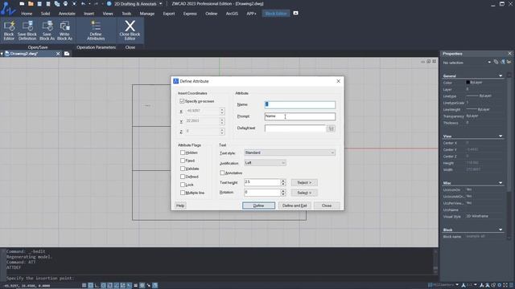Close the Properties panel
This screenshot has height=289, width=515.
point(509,54)
